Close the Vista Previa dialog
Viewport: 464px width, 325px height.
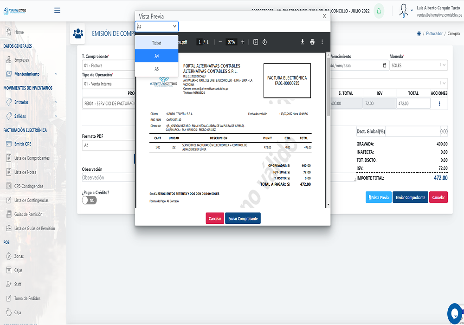(324, 16)
